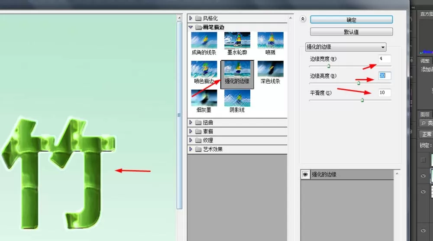Screen dimensions: 433x241
Task: Expand the 素描 filter folder
Action: pyautogui.click(x=191, y=131)
